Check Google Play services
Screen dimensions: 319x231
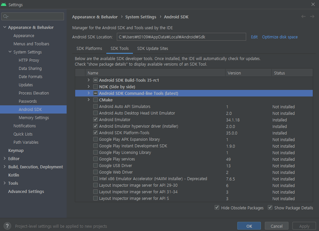96,159
